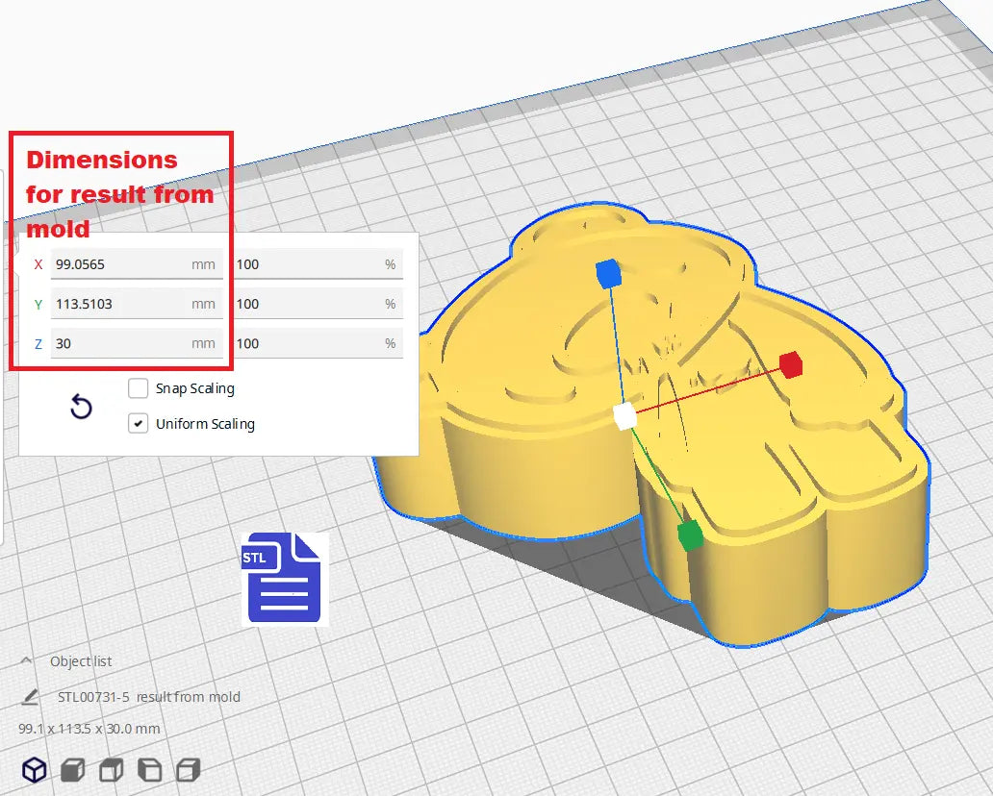Image resolution: width=993 pixels, height=796 pixels.
Task: Select the top view cube icon
Action: coord(112,770)
